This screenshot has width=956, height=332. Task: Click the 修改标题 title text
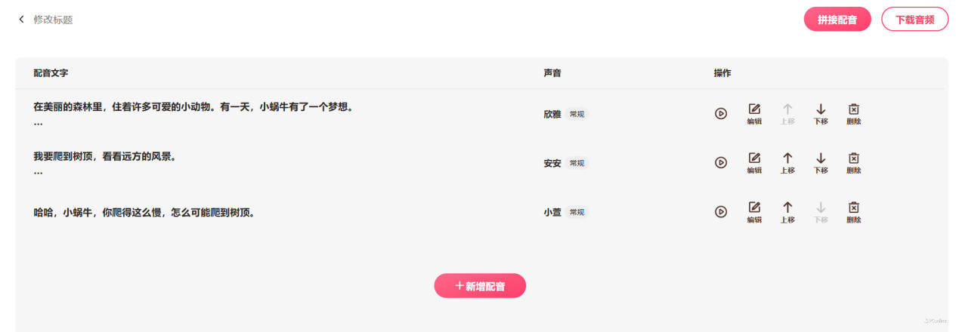pyautogui.click(x=53, y=20)
